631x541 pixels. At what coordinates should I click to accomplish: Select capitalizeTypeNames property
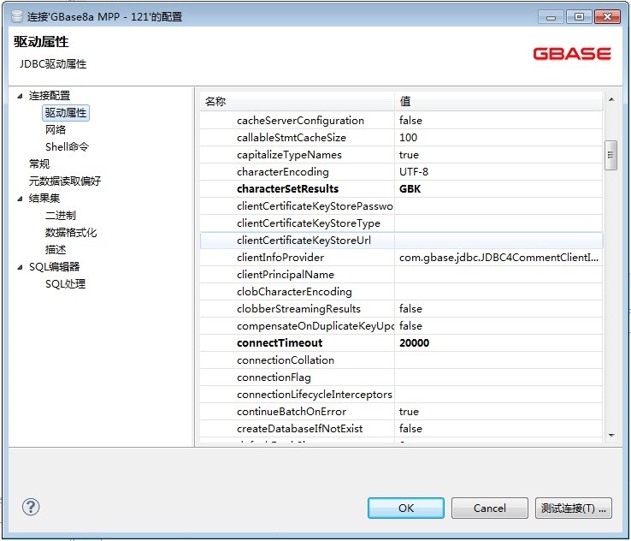click(x=289, y=155)
